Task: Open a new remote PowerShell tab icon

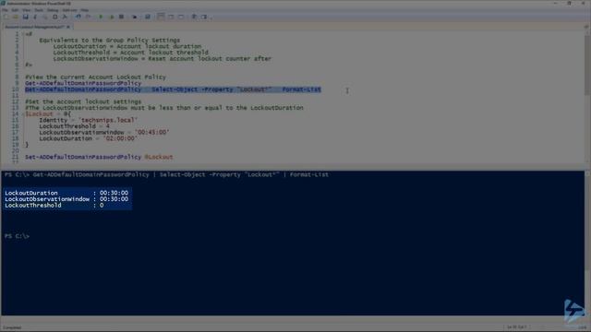Action: (135, 17)
